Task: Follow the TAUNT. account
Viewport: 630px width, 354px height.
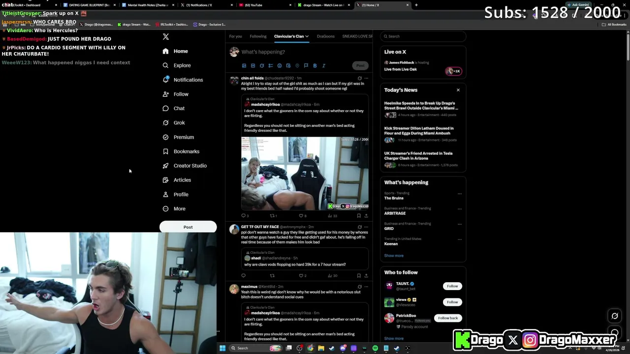Action: [x=452, y=286]
